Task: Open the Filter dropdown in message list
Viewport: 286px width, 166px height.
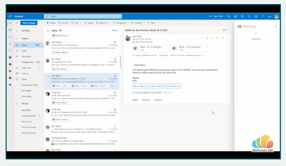Action: (115, 30)
